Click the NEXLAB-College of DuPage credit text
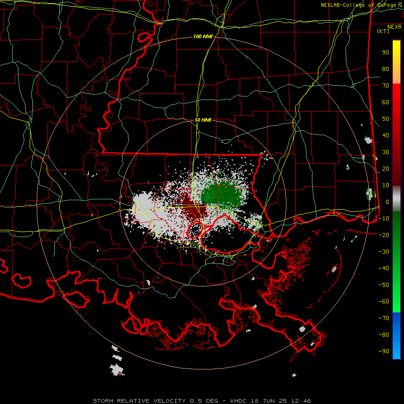The width and height of the screenshot is (404, 404). pyautogui.click(x=361, y=5)
